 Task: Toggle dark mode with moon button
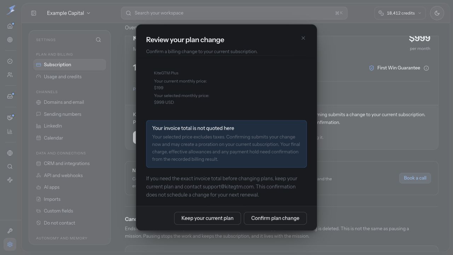(437, 13)
